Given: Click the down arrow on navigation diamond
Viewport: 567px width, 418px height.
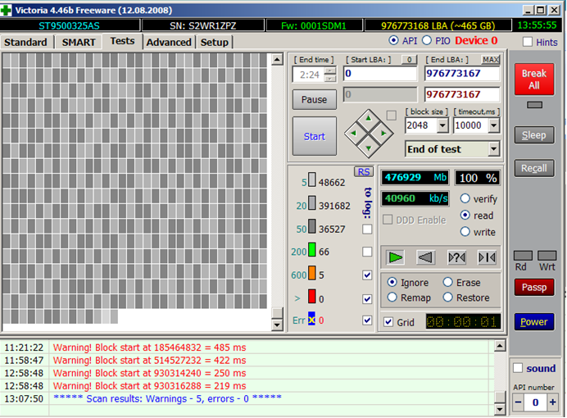Looking at the screenshot, I should tap(369, 148).
